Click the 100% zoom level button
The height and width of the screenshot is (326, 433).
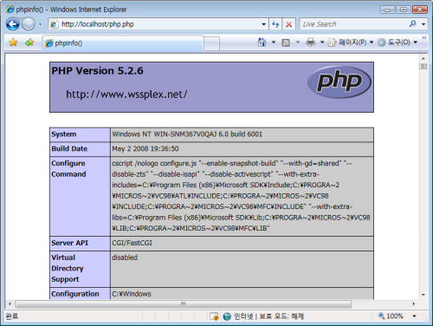(391, 316)
